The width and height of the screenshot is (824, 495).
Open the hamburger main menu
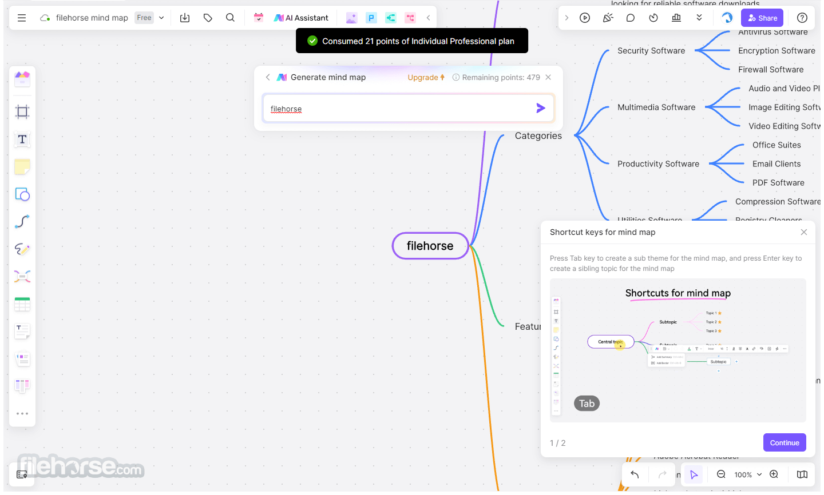(x=22, y=18)
